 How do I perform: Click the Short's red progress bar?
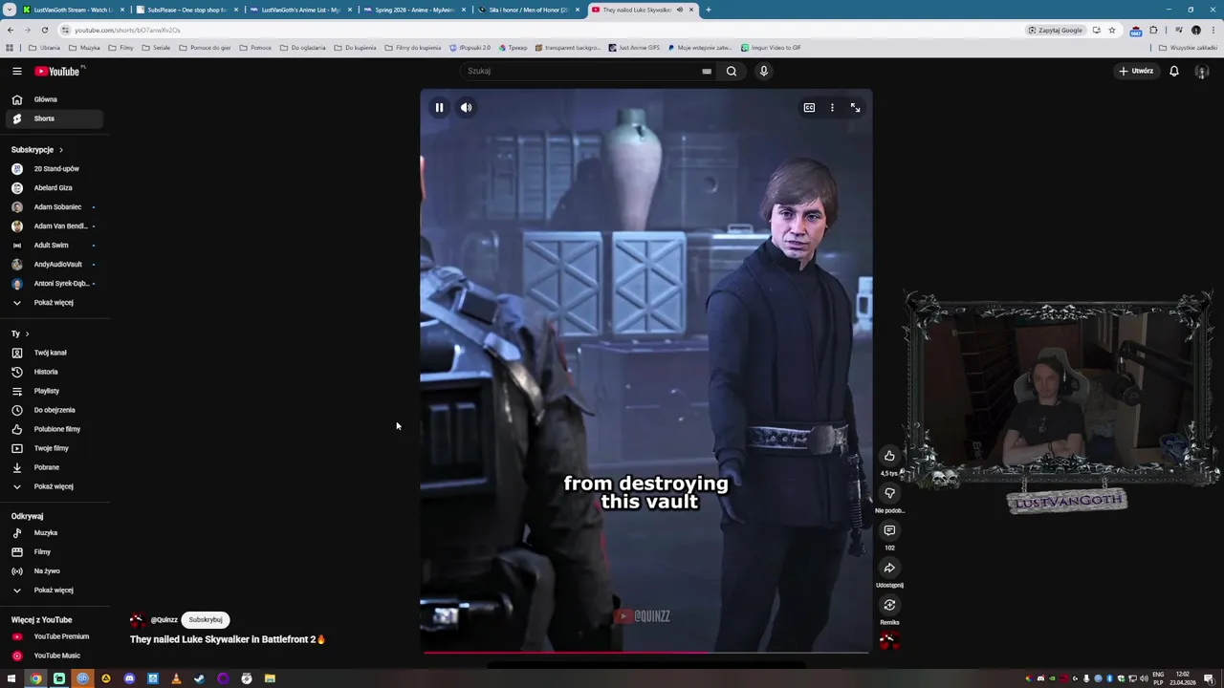click(645, 653)
